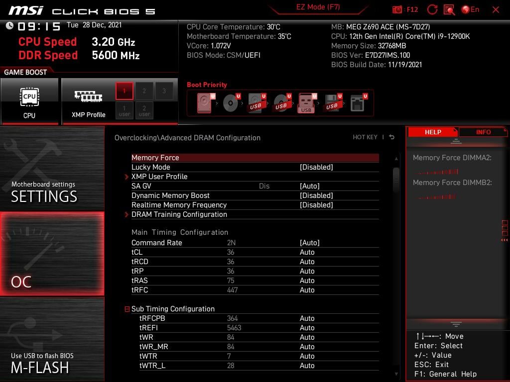This screenshot has height=382, width=510.
Task: Select the optical disc boot device icon
Action: (x=231, y=102)
